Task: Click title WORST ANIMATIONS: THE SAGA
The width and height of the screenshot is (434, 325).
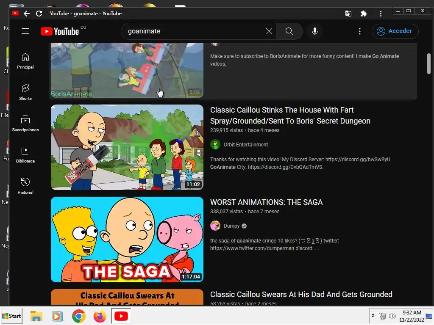Action: [x=266, y=202]
